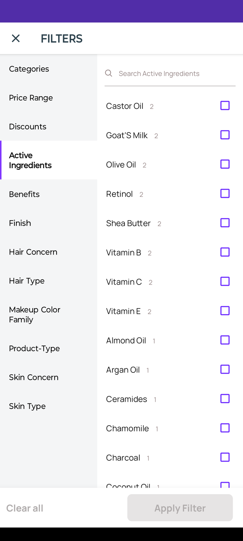Open the Discounts filter tab
The height and width of the screenshot is (541, 243).
point(49,127)
